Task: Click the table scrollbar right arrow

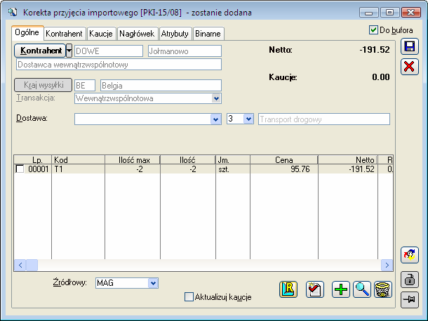Action: [x=387, y=265]
